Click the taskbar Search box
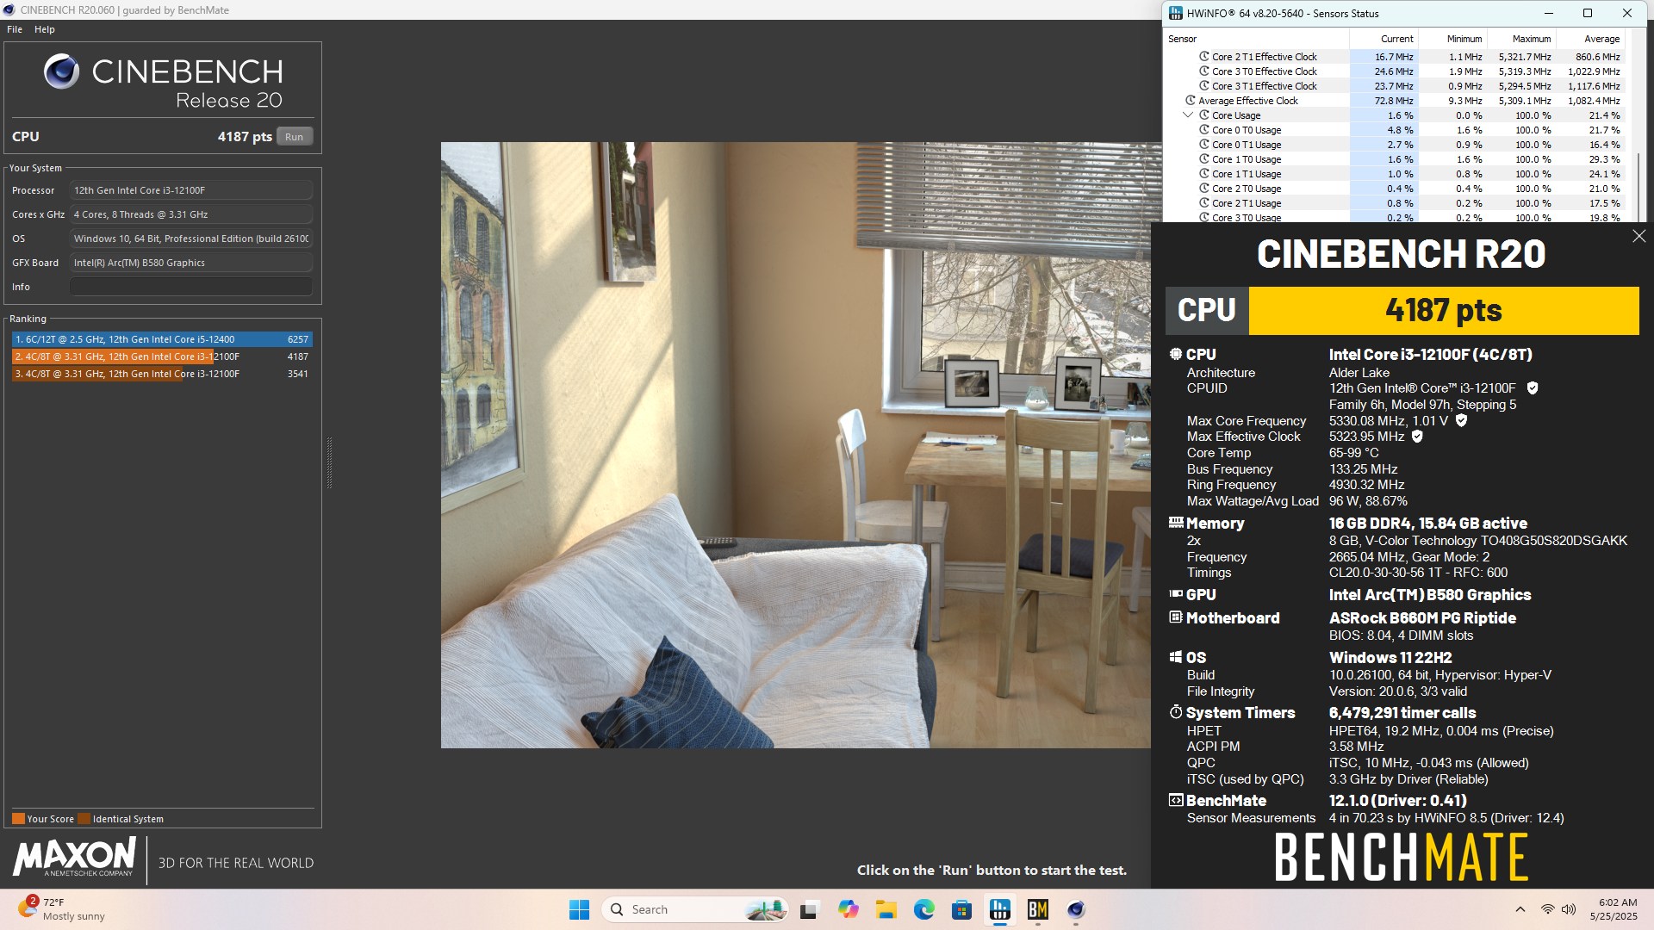This screenshot has width=1654, height=930. [696, 909]
